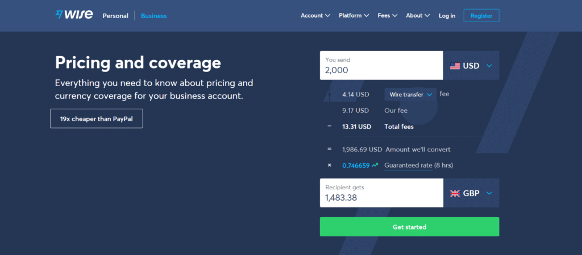Viewport: 582px width, 255px height.
Task: Open the Platform menu
Action: [x=354, y=16]
